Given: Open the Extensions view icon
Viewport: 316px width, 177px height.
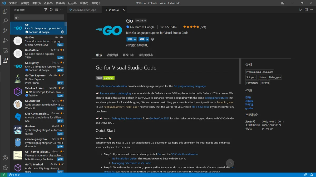Looking at the screenshot, I should pos(5,61).
